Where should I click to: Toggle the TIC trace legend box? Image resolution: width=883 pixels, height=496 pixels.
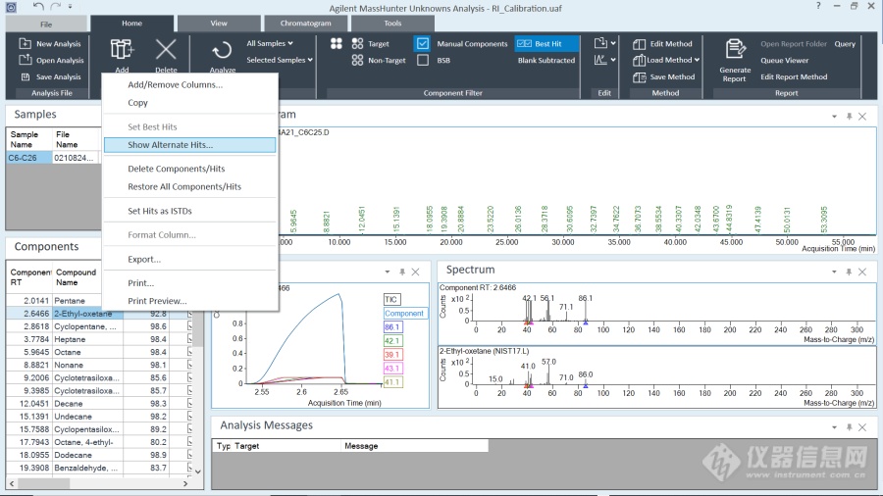391,299
